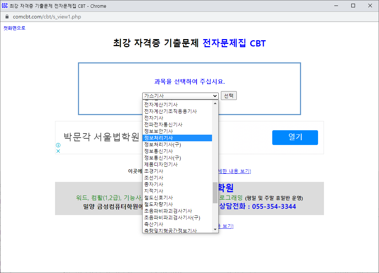Select 초음파비파괴검사기사 option
This screenshot has width=379, height=273.
coord(168,211)
